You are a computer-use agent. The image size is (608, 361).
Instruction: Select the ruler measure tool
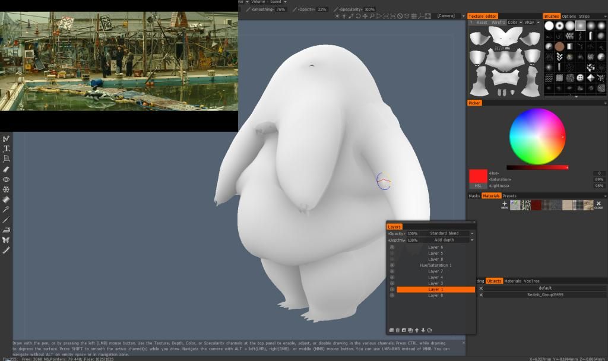tap(7, 250)
